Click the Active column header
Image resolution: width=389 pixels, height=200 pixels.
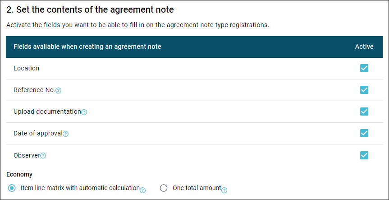coord(364,47)
